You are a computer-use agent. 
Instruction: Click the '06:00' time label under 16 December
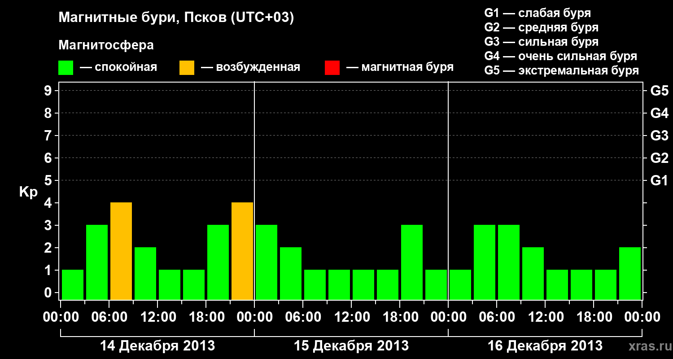coord(497,317)
